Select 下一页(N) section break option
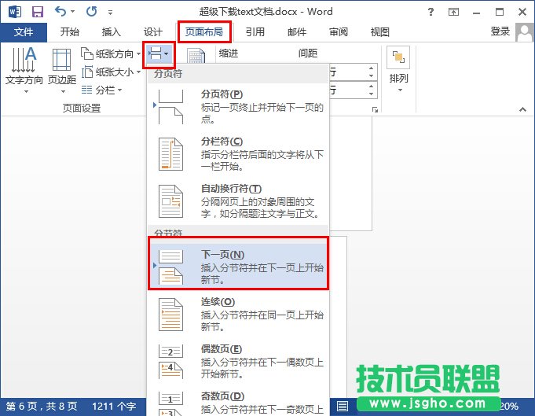This screenshot has height=416, width=535. tap(238, 267)
